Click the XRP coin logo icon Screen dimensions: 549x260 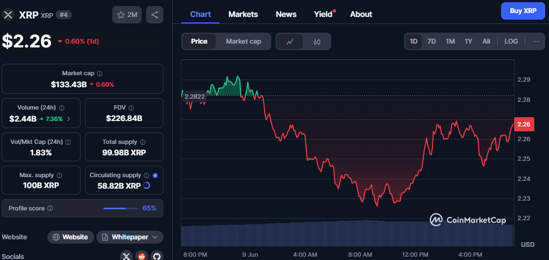click(8, 15)
